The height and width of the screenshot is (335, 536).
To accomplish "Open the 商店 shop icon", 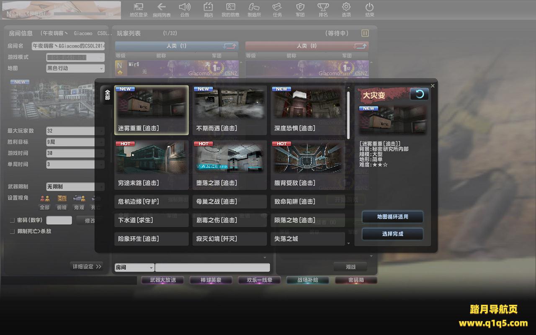I will [208, 10].
